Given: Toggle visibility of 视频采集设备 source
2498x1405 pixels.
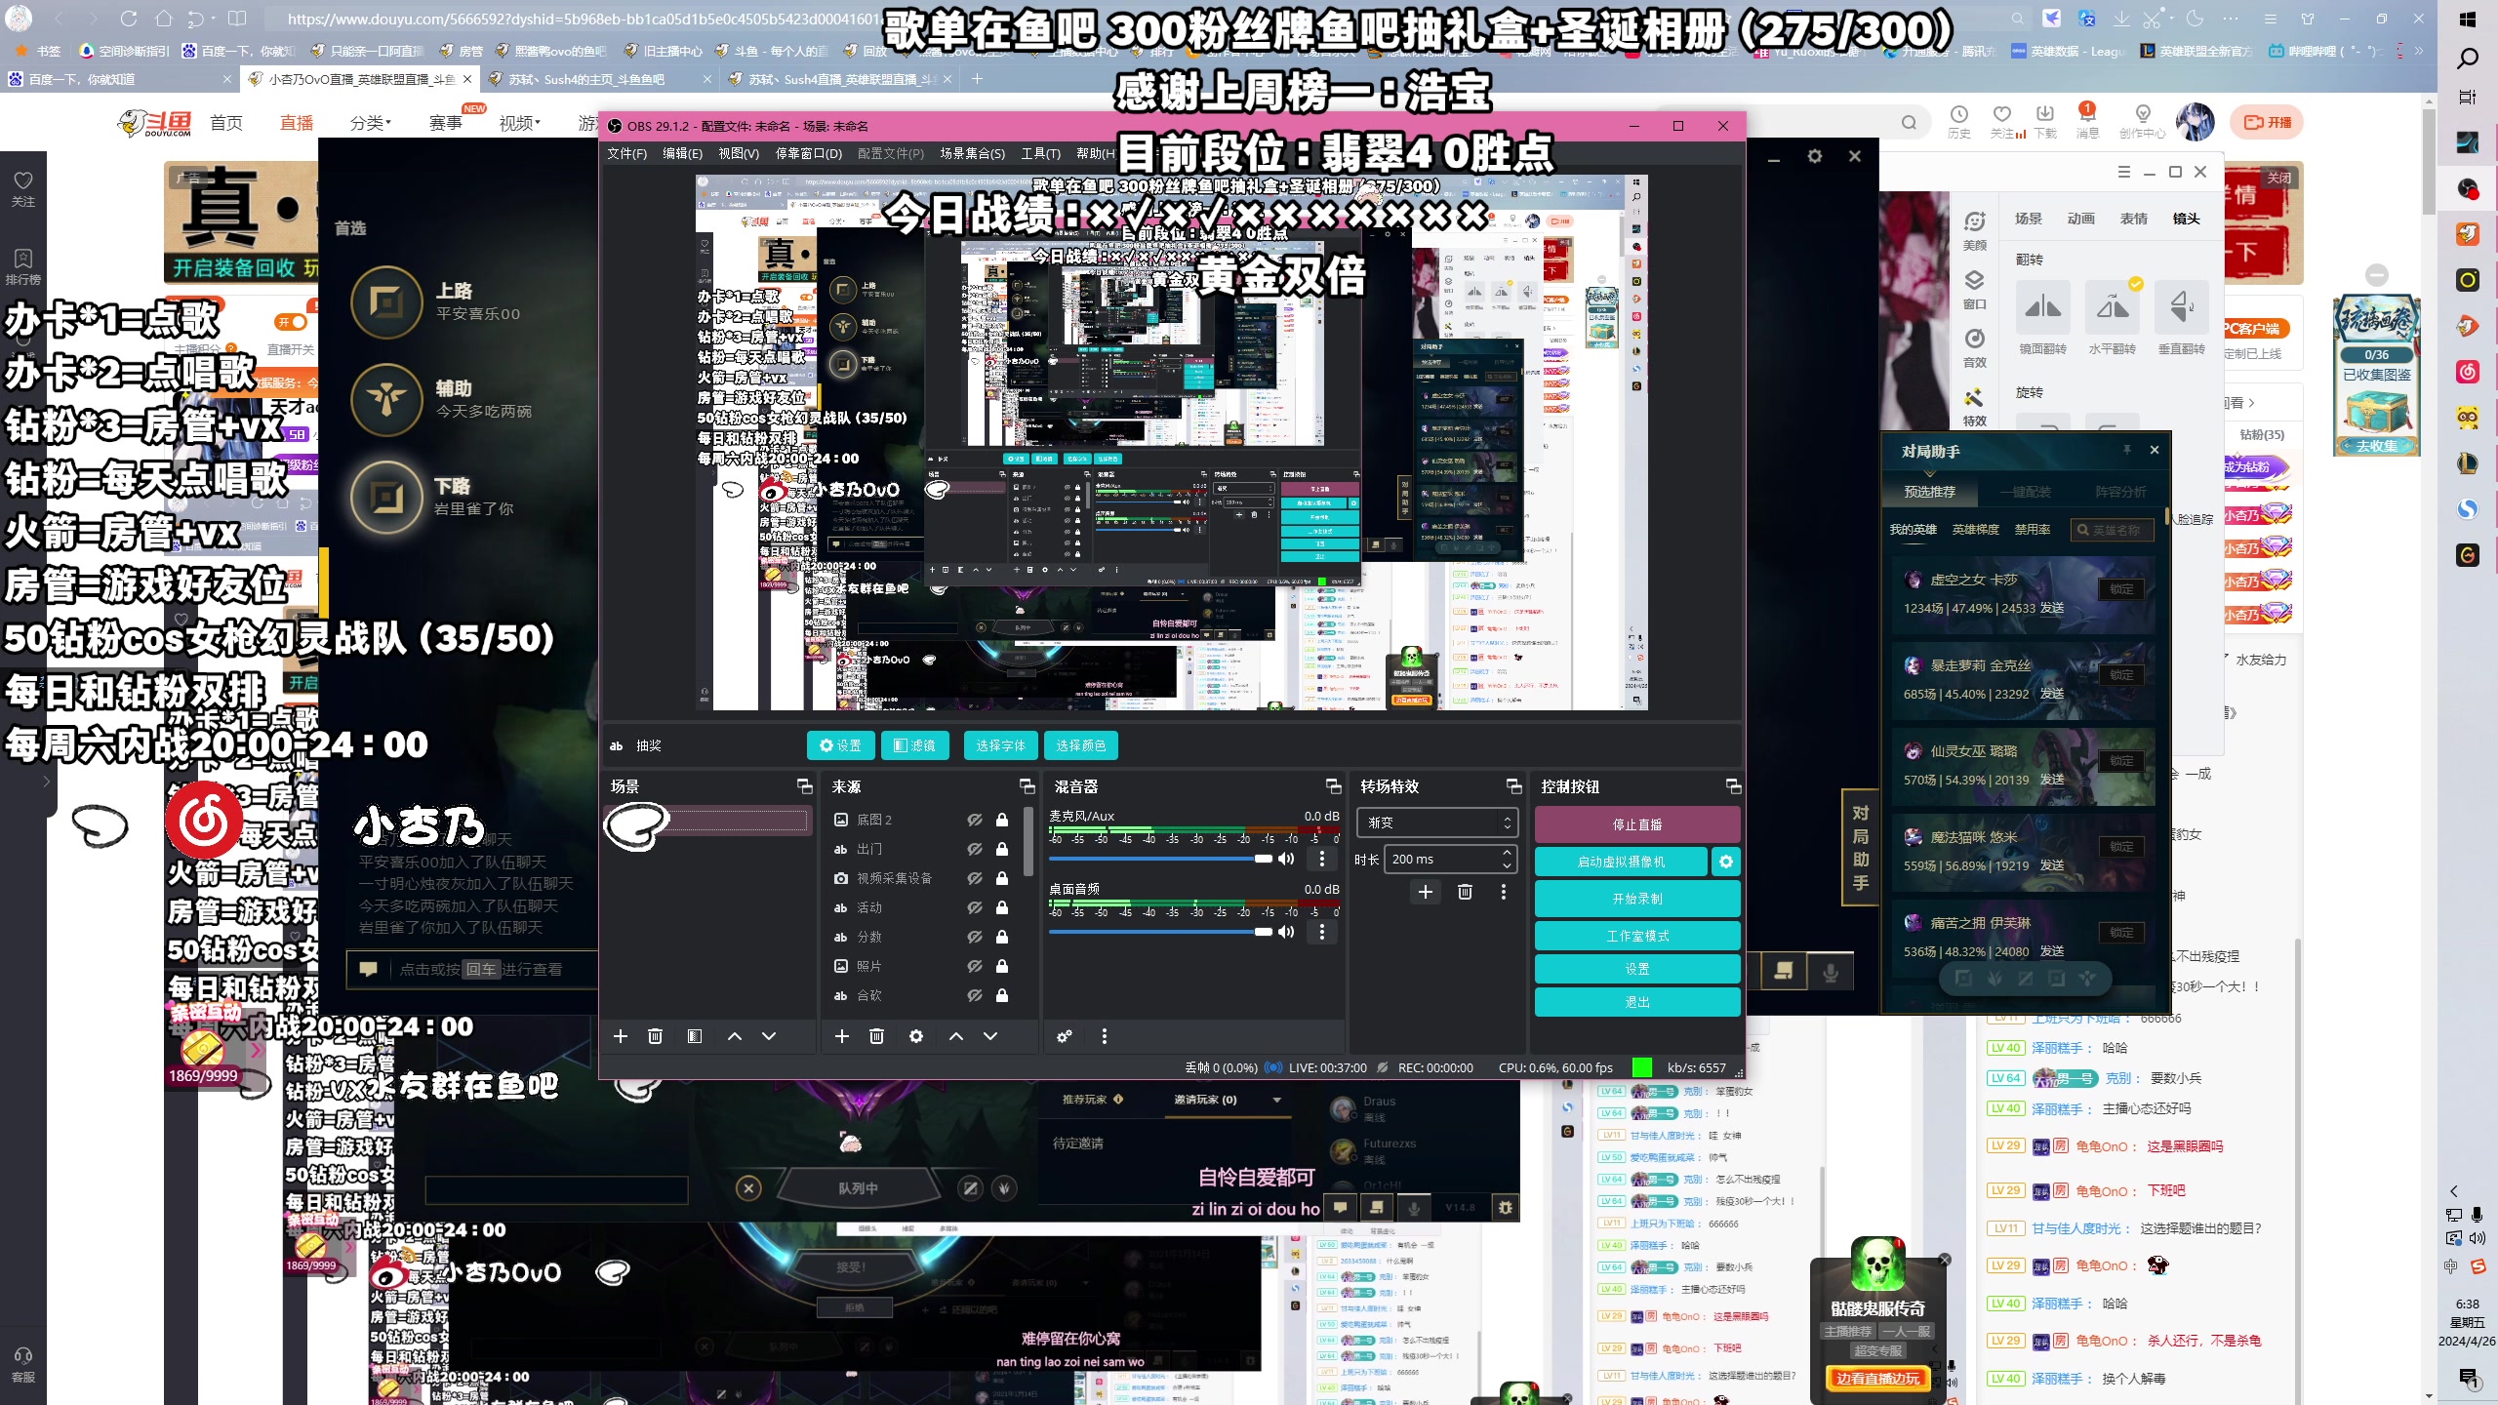Looking at the screenshot, I should [x=974, y=878].
